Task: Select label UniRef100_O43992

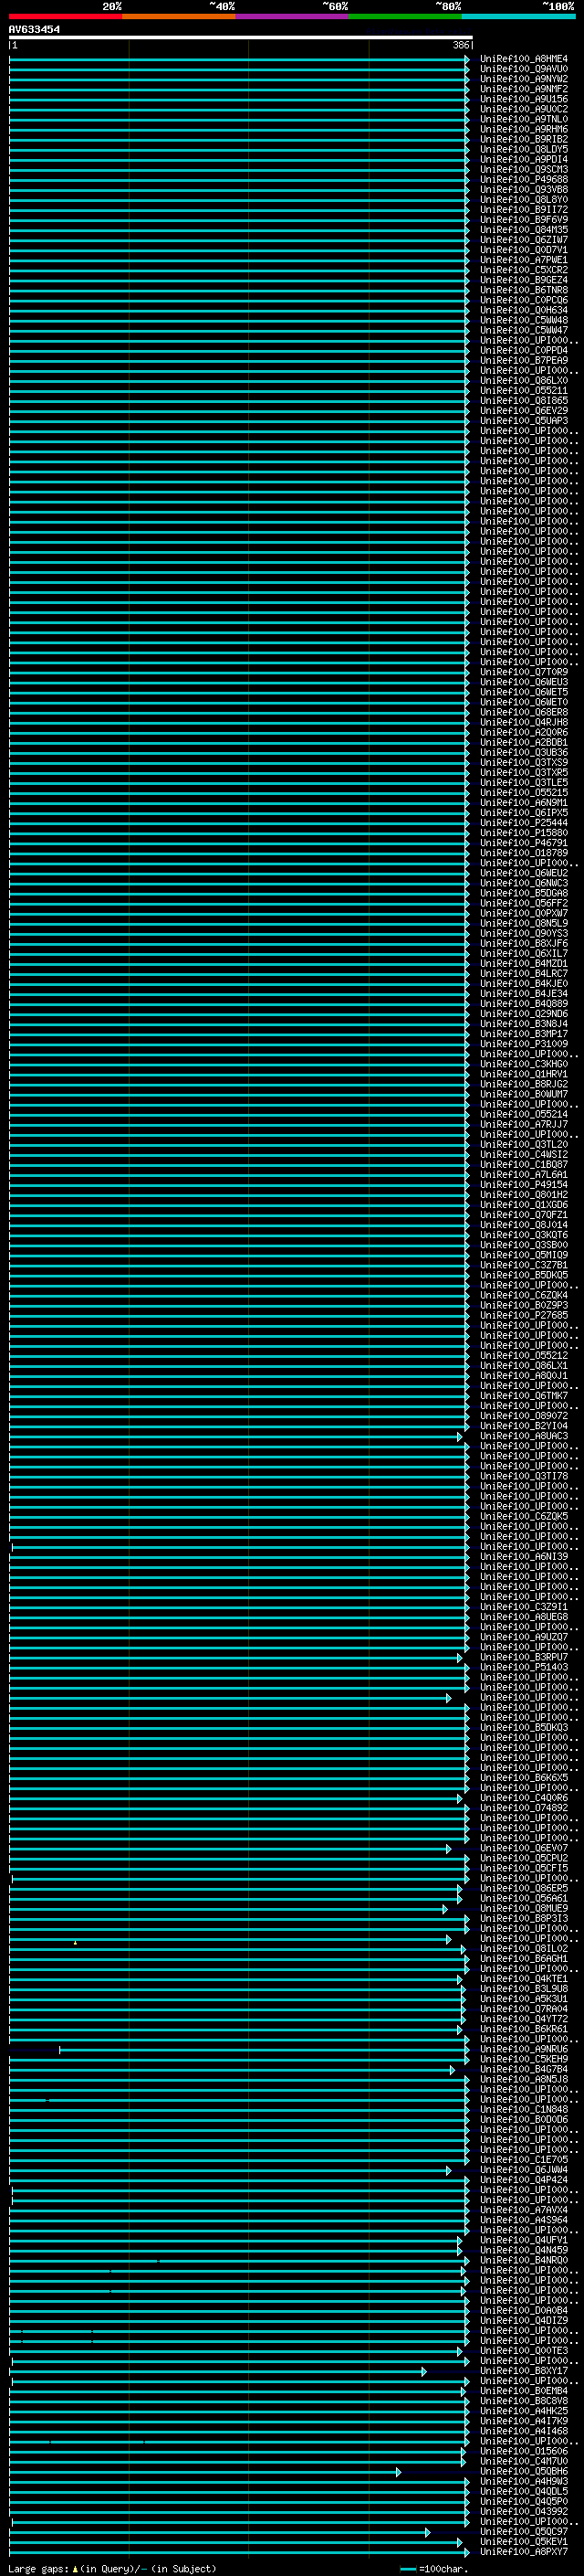Action: 523,2512
